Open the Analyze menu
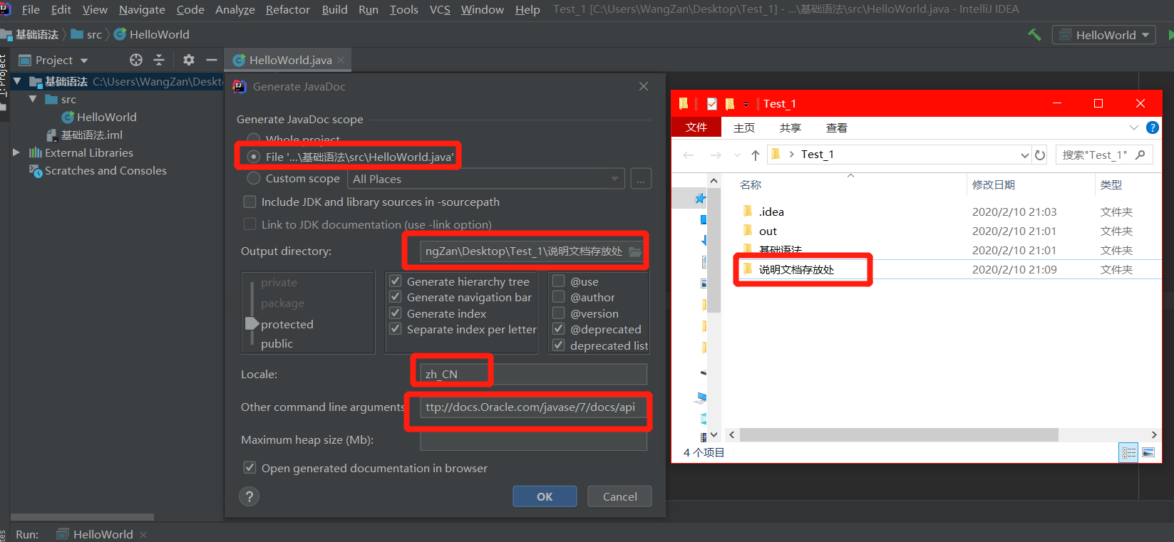Image resolution: width=1174 pixels, height=542 pixels. [x=235, y=9]
